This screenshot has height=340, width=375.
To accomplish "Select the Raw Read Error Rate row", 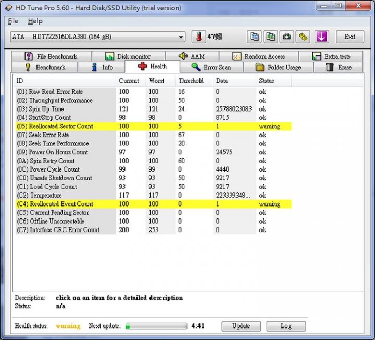I will tap(154, 92).
